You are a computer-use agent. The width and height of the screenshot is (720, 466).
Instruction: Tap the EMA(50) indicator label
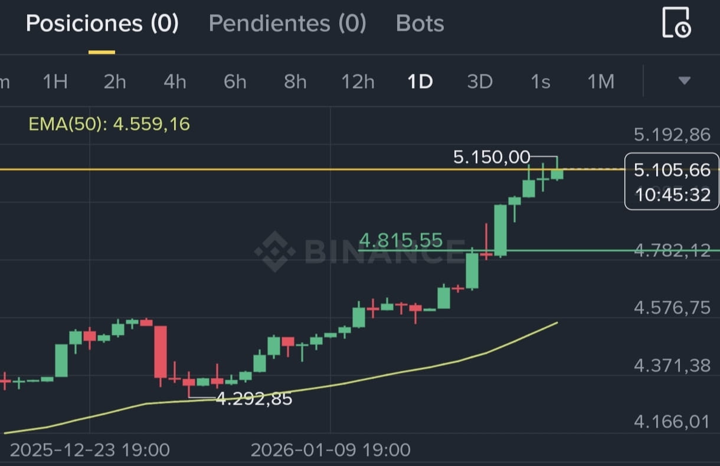(109, 124)
